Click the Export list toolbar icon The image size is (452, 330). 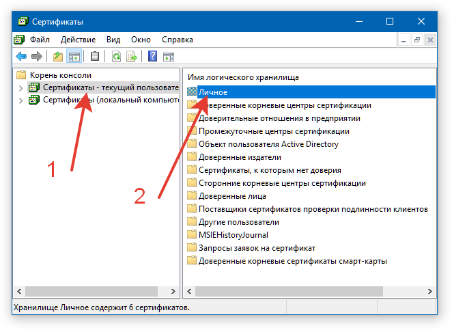point(132,56)
